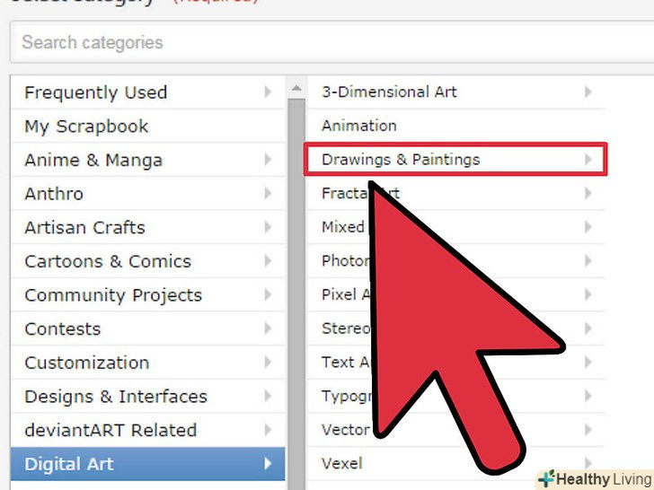The height and width of the screenshot is (490, 654).
Task: Select My Scrapbook category
Action: (x=147, y=127)
